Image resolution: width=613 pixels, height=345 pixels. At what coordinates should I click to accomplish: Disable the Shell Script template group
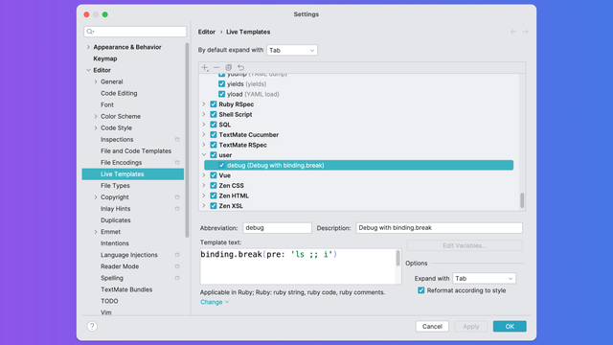click(214, 115)
